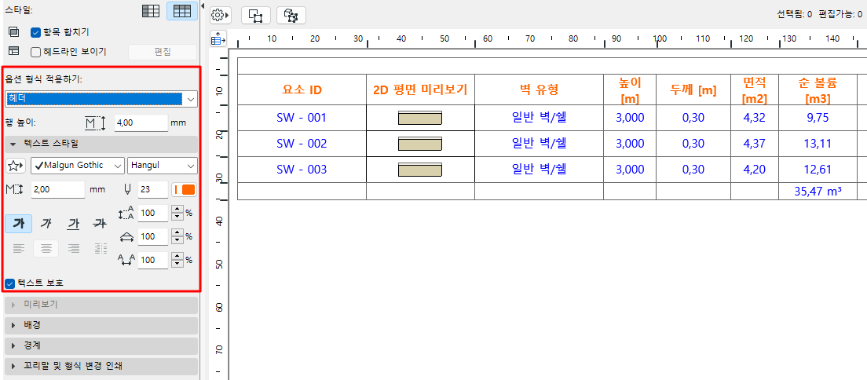This screenshot has height=380, width=867.
Task: Click the line spacing 100 value field
Action: click(153, 213)
